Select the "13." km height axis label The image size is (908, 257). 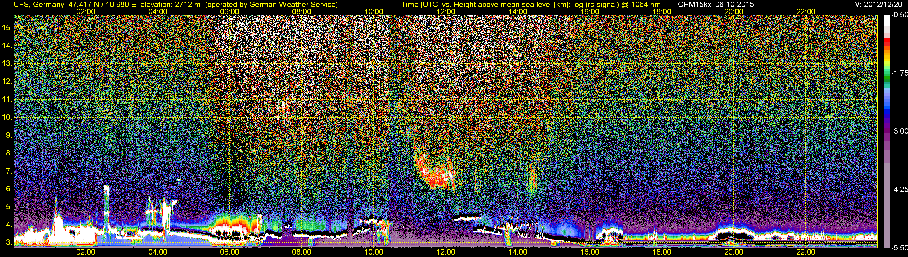[x=7, y=63]
